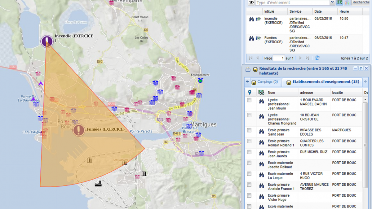Click the Recherche button

361,2
